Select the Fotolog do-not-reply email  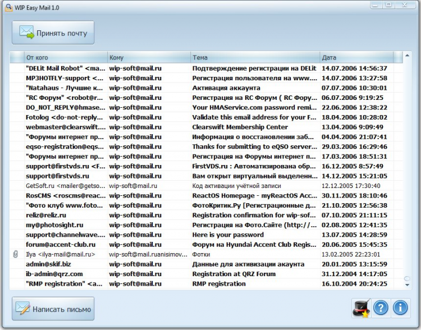click(x=206, y=117)
